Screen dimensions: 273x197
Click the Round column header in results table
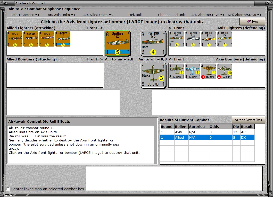click(x=167, y=127)
